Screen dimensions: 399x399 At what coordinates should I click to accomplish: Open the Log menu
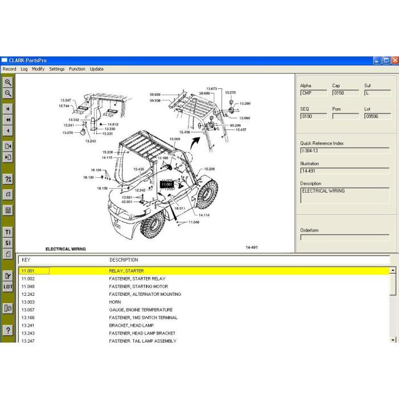click(x=24, y=69)
